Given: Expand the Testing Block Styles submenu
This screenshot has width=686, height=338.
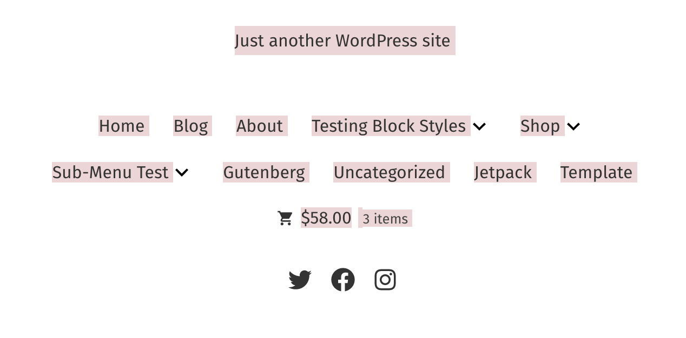Looking at the screenshot, I should click(x=479, y=126).
